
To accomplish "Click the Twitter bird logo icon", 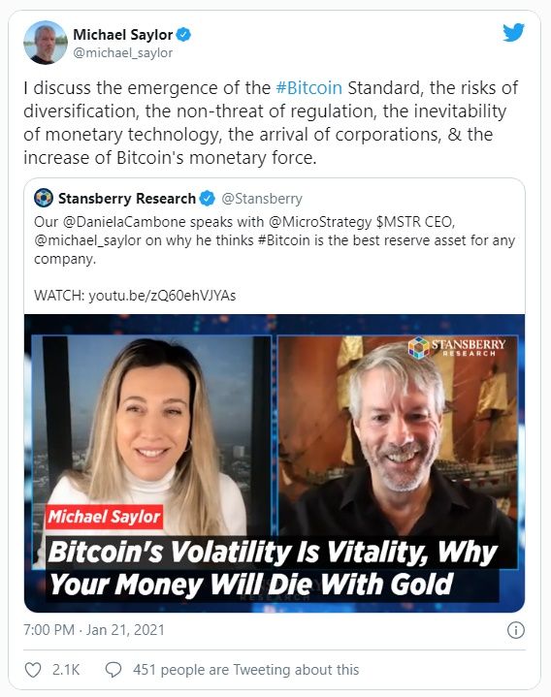I will [x=513, y=33].
